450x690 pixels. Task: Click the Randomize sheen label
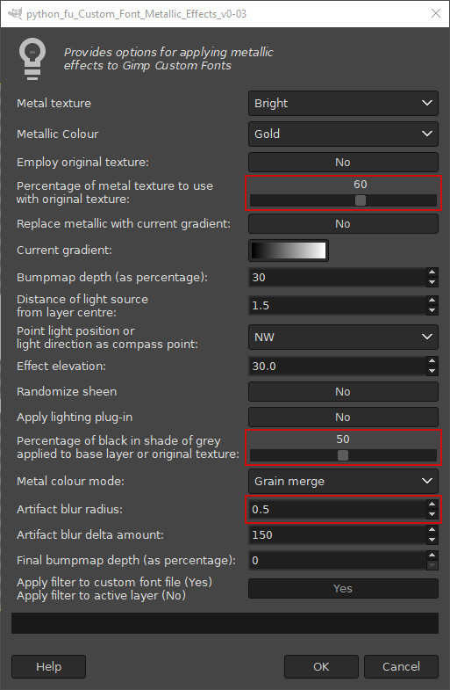point(67,392)
